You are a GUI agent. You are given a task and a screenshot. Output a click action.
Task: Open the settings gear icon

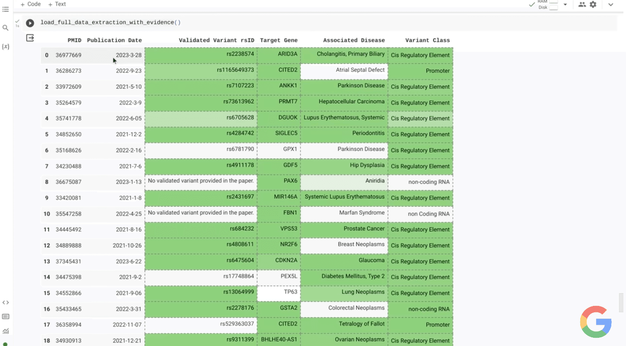click(593, 4)
